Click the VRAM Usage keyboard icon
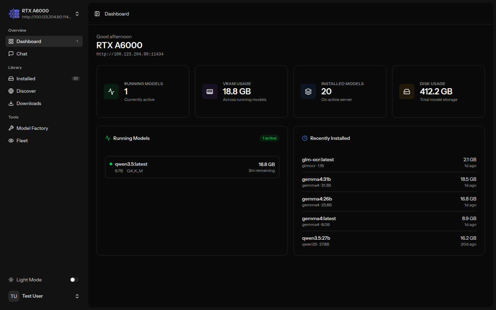496x310 pixels. (210, 92)
